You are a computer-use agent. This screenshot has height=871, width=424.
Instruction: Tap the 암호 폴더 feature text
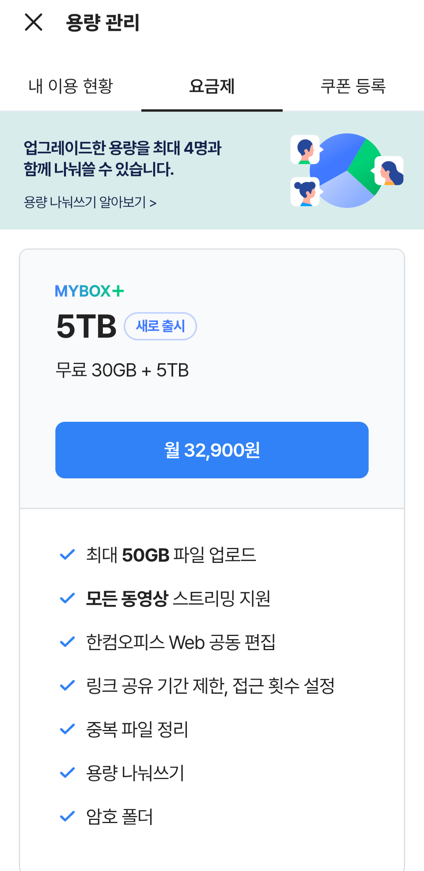[119, 817]
